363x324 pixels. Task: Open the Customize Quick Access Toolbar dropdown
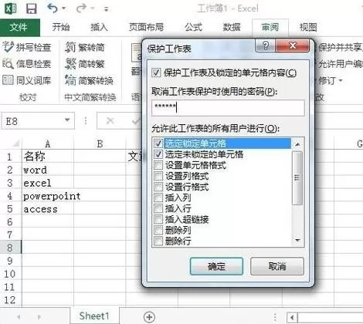point(106,9)
